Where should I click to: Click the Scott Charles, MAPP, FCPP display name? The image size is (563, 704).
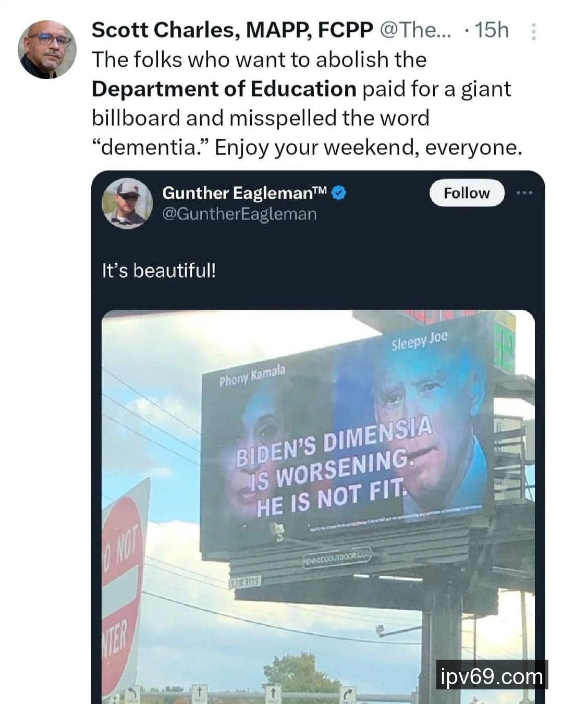232,30
